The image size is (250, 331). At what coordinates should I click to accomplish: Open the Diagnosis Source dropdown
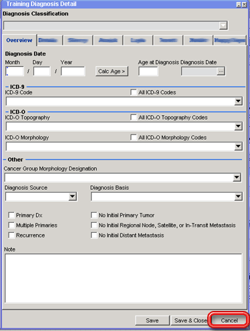(72, 197)
